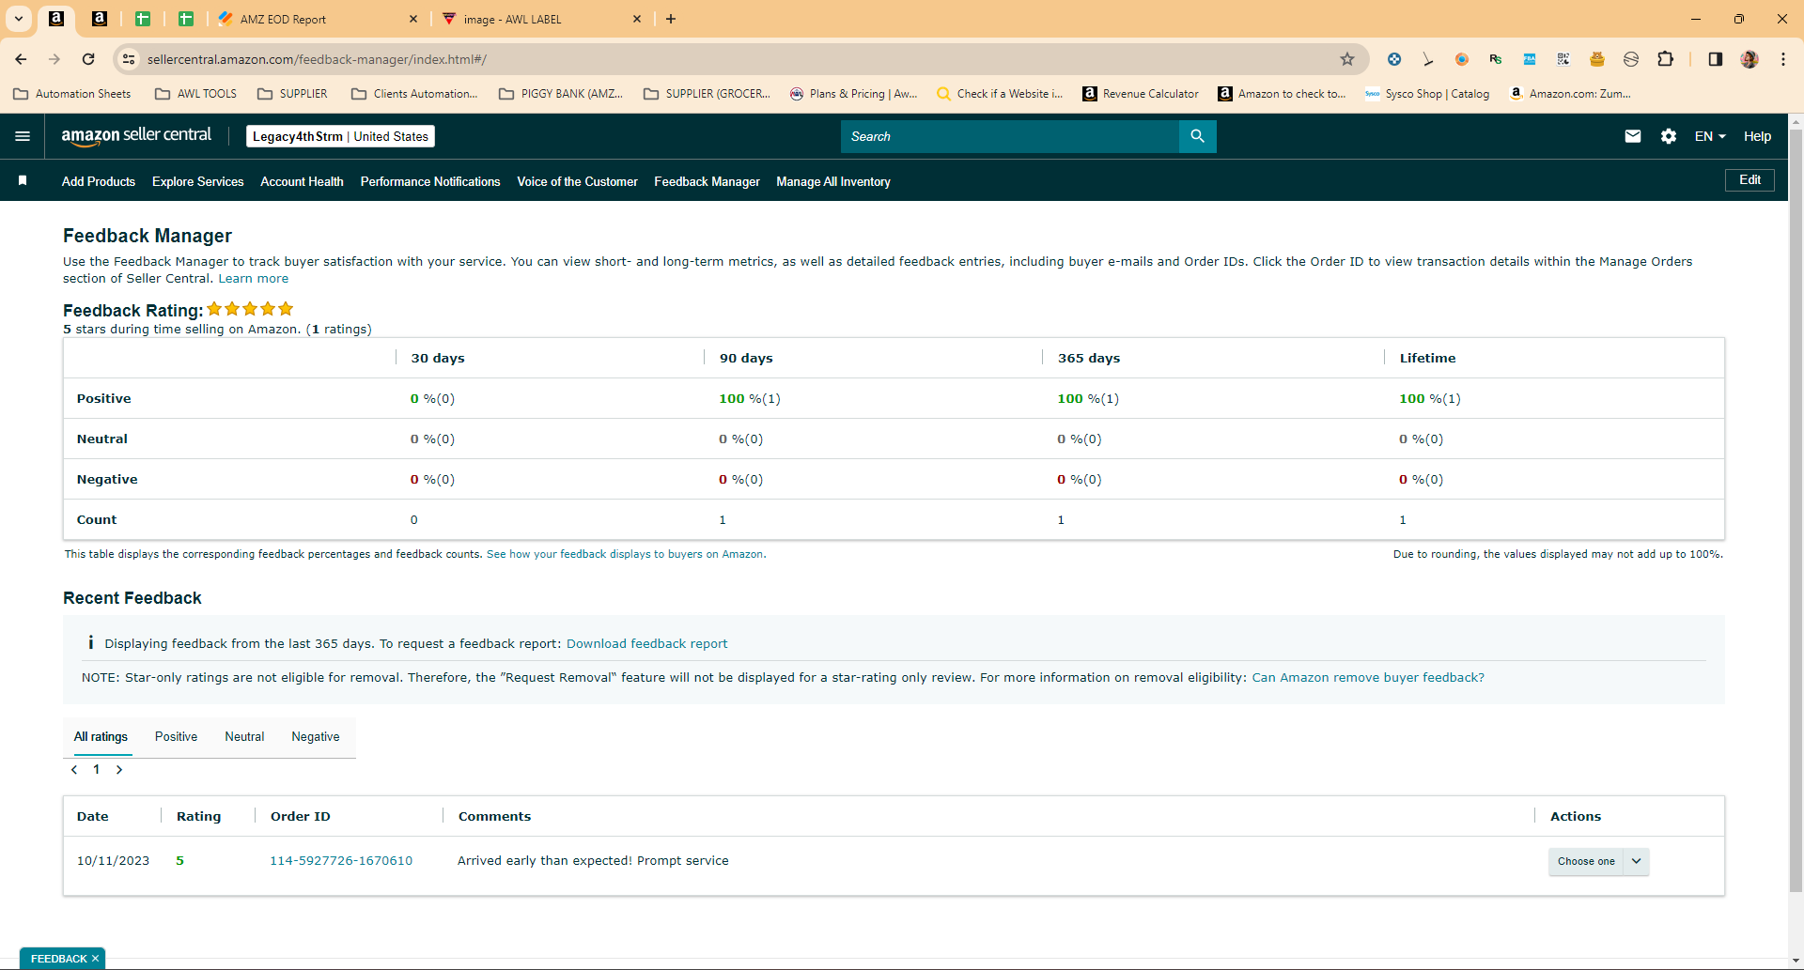
Task: Open Explore Services in the nav bar
Action: (197, 181)
